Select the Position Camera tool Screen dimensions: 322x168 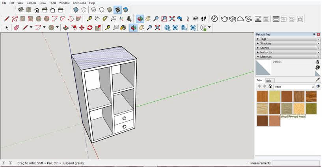pyautogui.click(x=188, y=19)
